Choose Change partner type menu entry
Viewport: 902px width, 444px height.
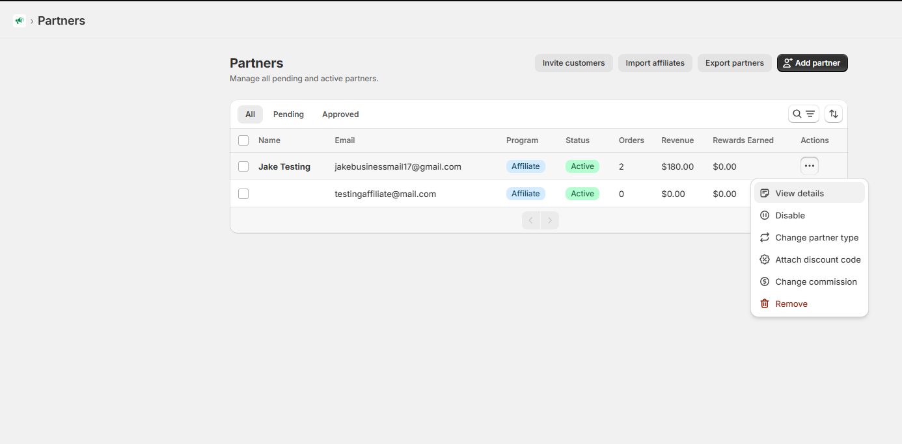810,237
